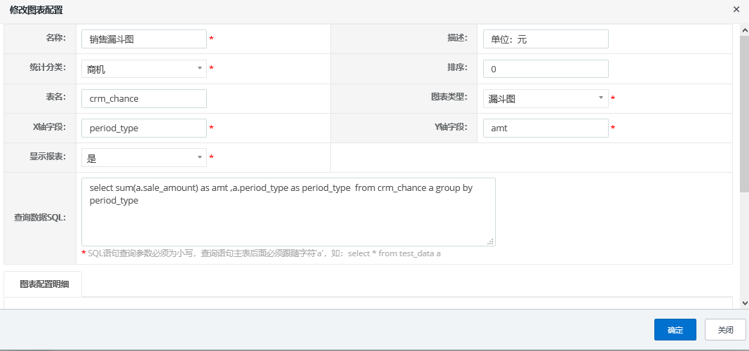Click the 名称 field containing 销售漏斗图
Image resolution: width=749 pixels, height=351 pixels.
tap(144, 39)
